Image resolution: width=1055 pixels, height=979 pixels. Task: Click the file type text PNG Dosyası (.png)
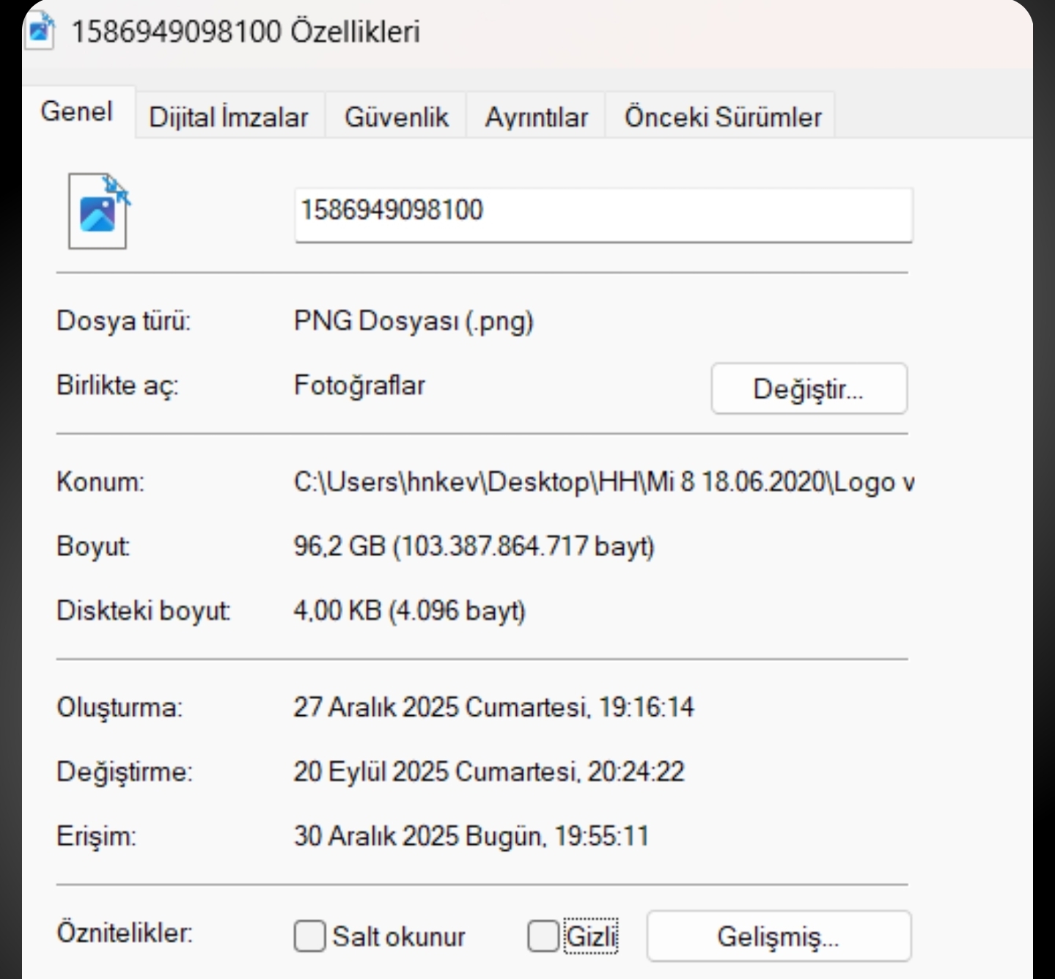(413, 321)
